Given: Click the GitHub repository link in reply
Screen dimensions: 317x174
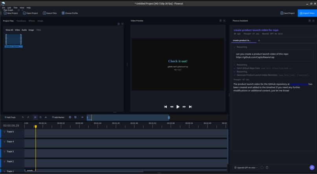Looking at the screenshot, I should pos(299,84).
